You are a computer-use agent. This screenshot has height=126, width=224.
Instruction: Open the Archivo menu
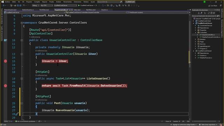click(8, 2)
